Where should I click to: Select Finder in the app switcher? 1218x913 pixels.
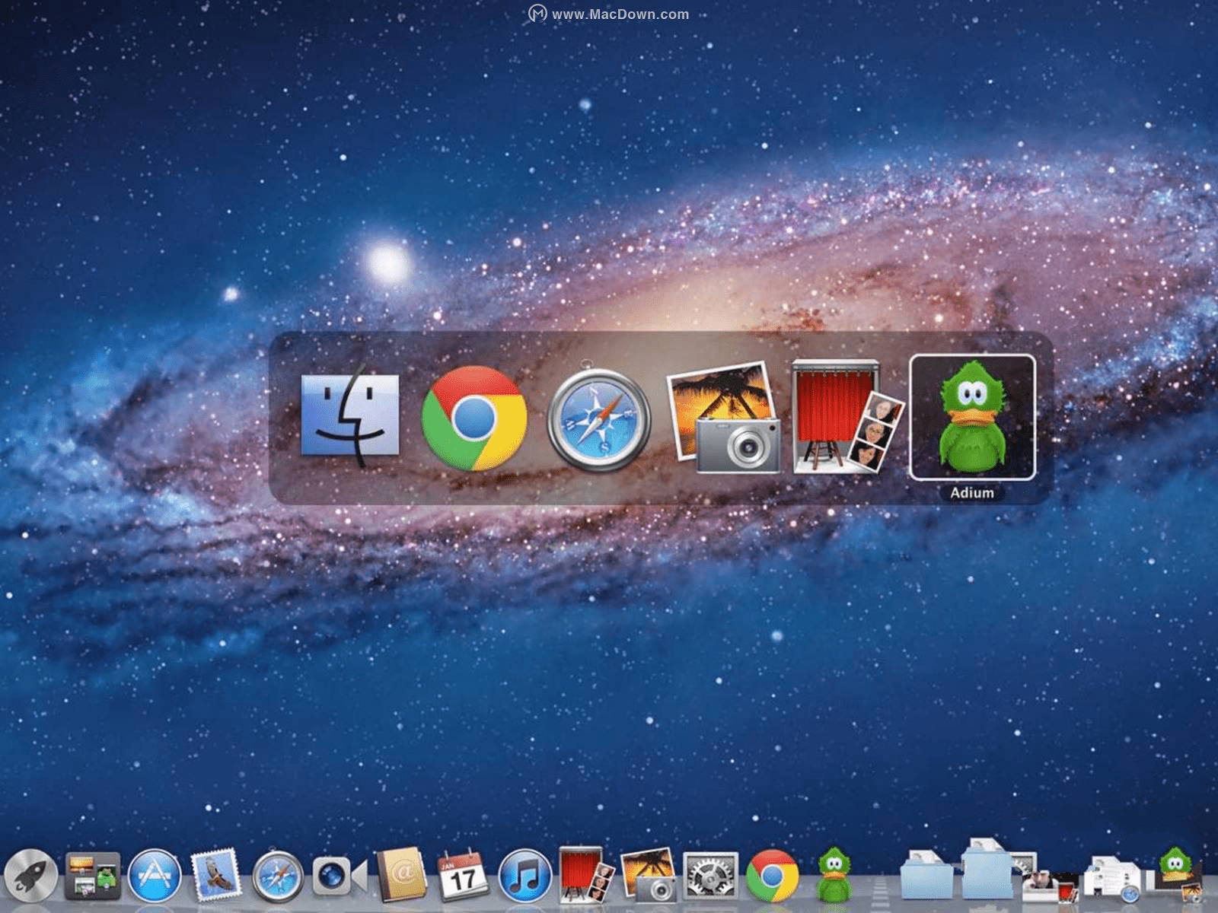[349, 416]
